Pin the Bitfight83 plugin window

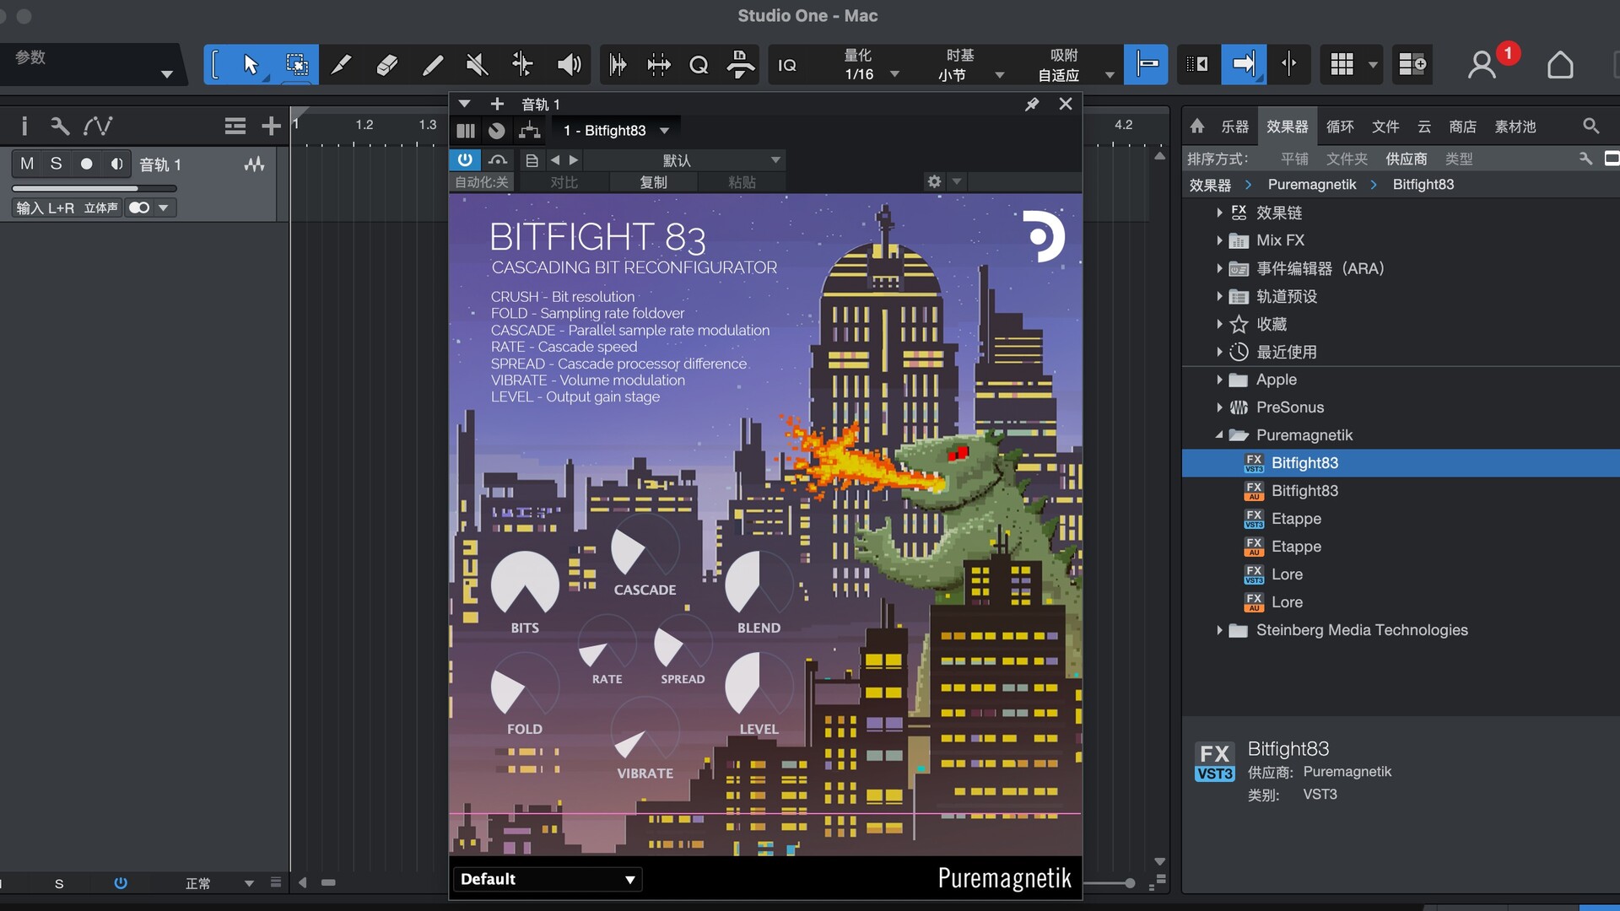click(x=1032, y=104)
